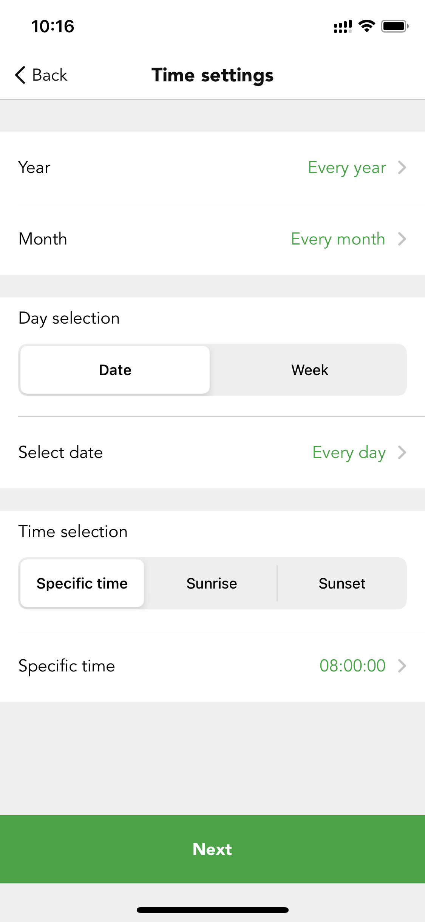Tap the back arrow chevron icon
Image resolution: width=425 pixels, height=922 pixels.
tap(20, 75)
